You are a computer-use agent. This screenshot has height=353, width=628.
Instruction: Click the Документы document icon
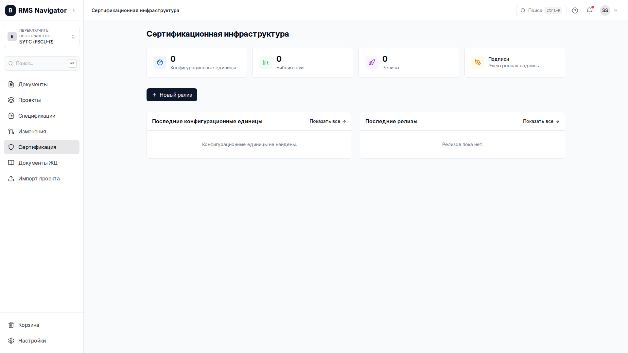tap(11, 84)
